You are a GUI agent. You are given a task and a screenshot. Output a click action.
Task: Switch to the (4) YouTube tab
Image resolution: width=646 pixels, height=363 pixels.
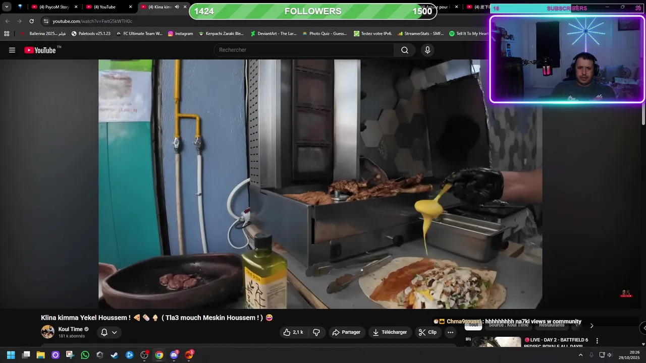pyautogui.click(x=109, y=7)
